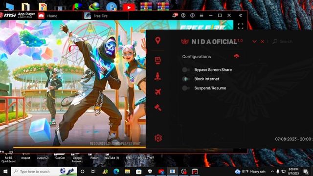Open the weather widget showing Heavy rain
The height and width of the screenshot is (176, 313).
coord(250,172)
